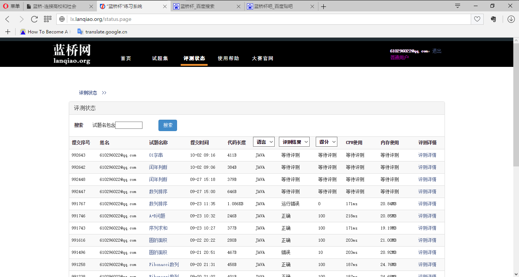The width and height of the screenshot is (519, 277).
Task: Expand the 评测结果 dropdown filter
Action: (294, 142)
